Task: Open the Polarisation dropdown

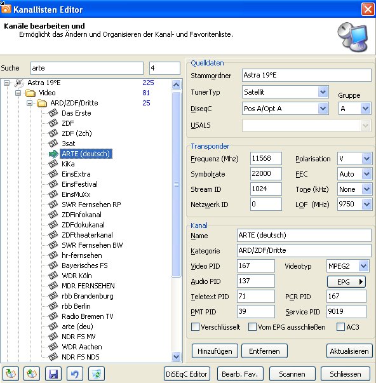Action: [366, 159]
